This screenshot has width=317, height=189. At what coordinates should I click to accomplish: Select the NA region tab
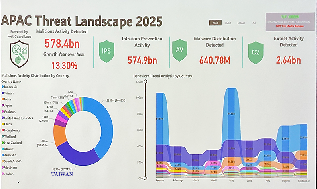(254, 23)
